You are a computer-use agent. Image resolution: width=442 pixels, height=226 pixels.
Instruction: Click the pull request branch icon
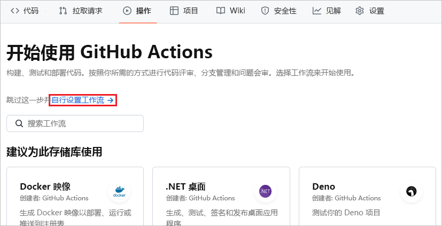63,11
